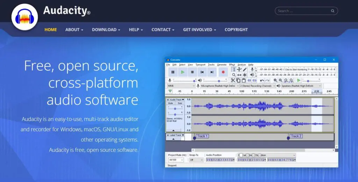
Task: Click the Fit Selection zoom icon
Action: click(x=286, y=80)
